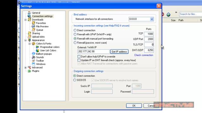Viewport: 202px width, 113px height.
Task: Open Toolbar settings page
Action: point(40,61)
